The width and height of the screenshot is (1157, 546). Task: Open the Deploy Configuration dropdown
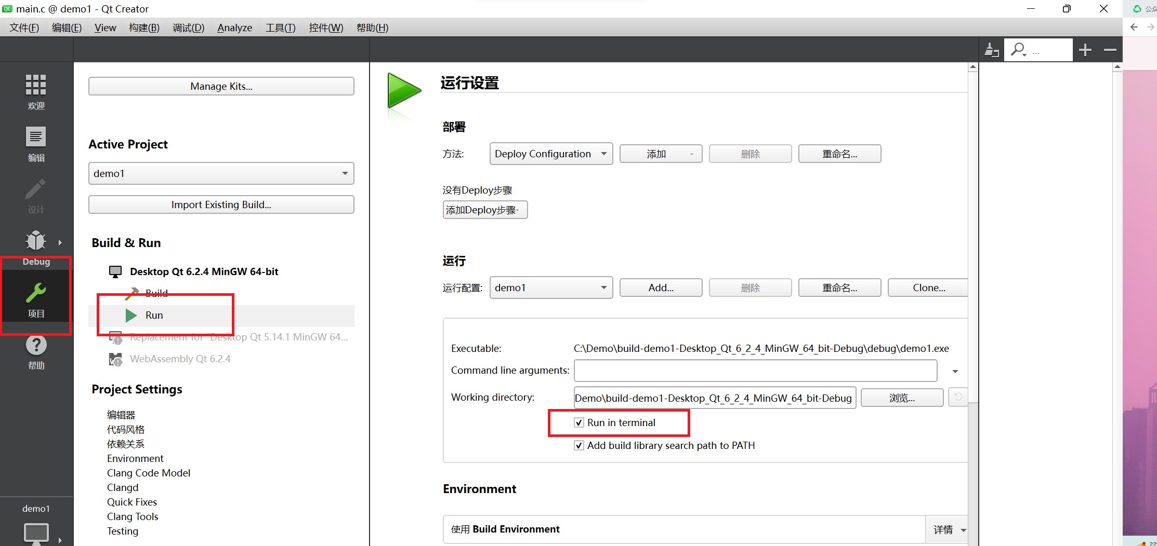[x=551, y=154]
